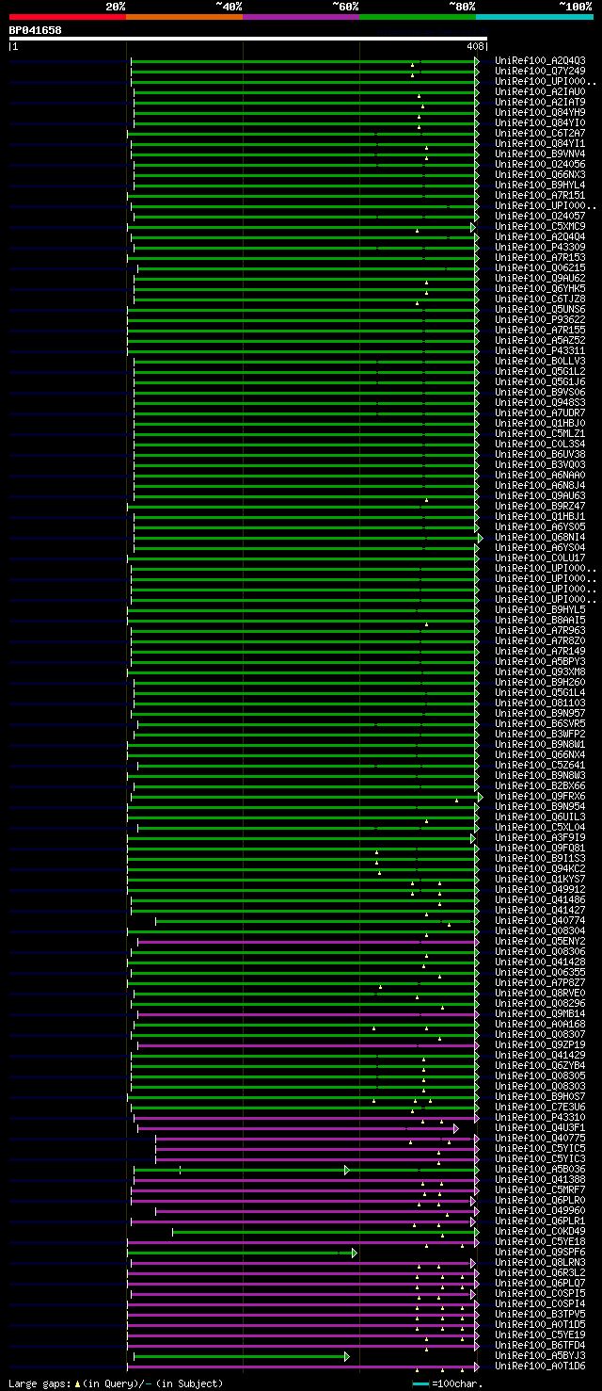Select the UniRef100_Q8LRN3 label
The image size is (602, 1391).
[x=540, y=1262]
